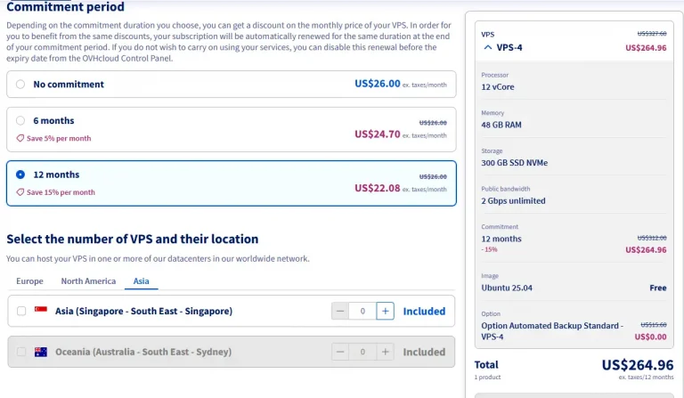Viewport: 684px width, 398px height.
Task: Increase Singapore VPS quantity with plus
Action: [x=385, y=311]
